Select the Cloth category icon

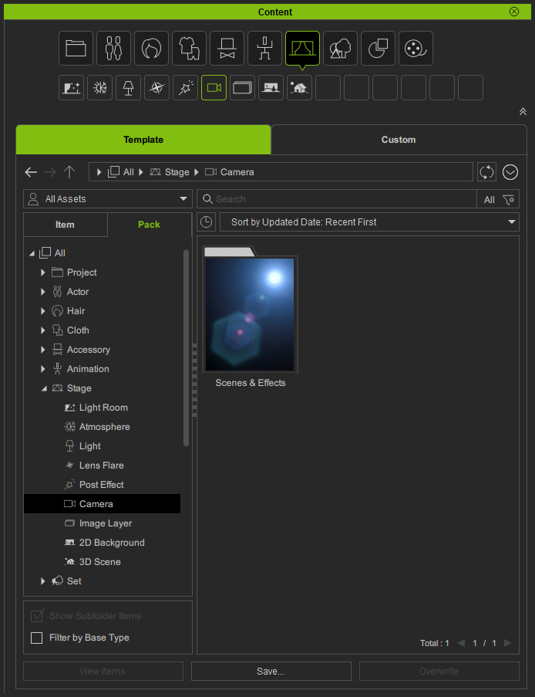point(189,48)
